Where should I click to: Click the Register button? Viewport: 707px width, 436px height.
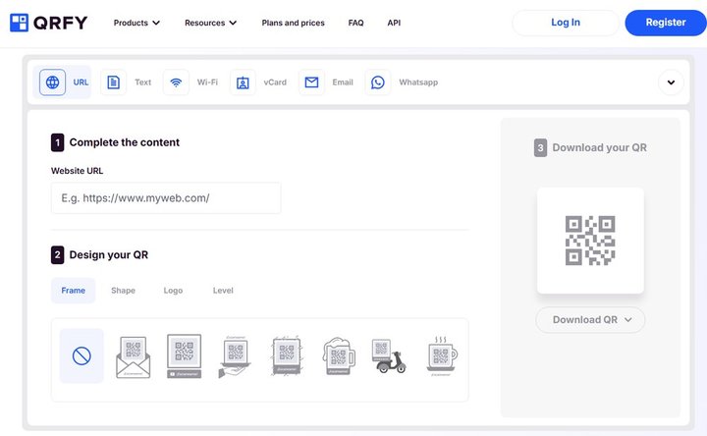point(666,23)
